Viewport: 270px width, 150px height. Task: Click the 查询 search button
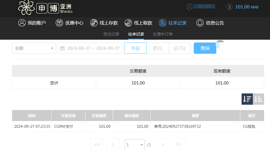205,48
